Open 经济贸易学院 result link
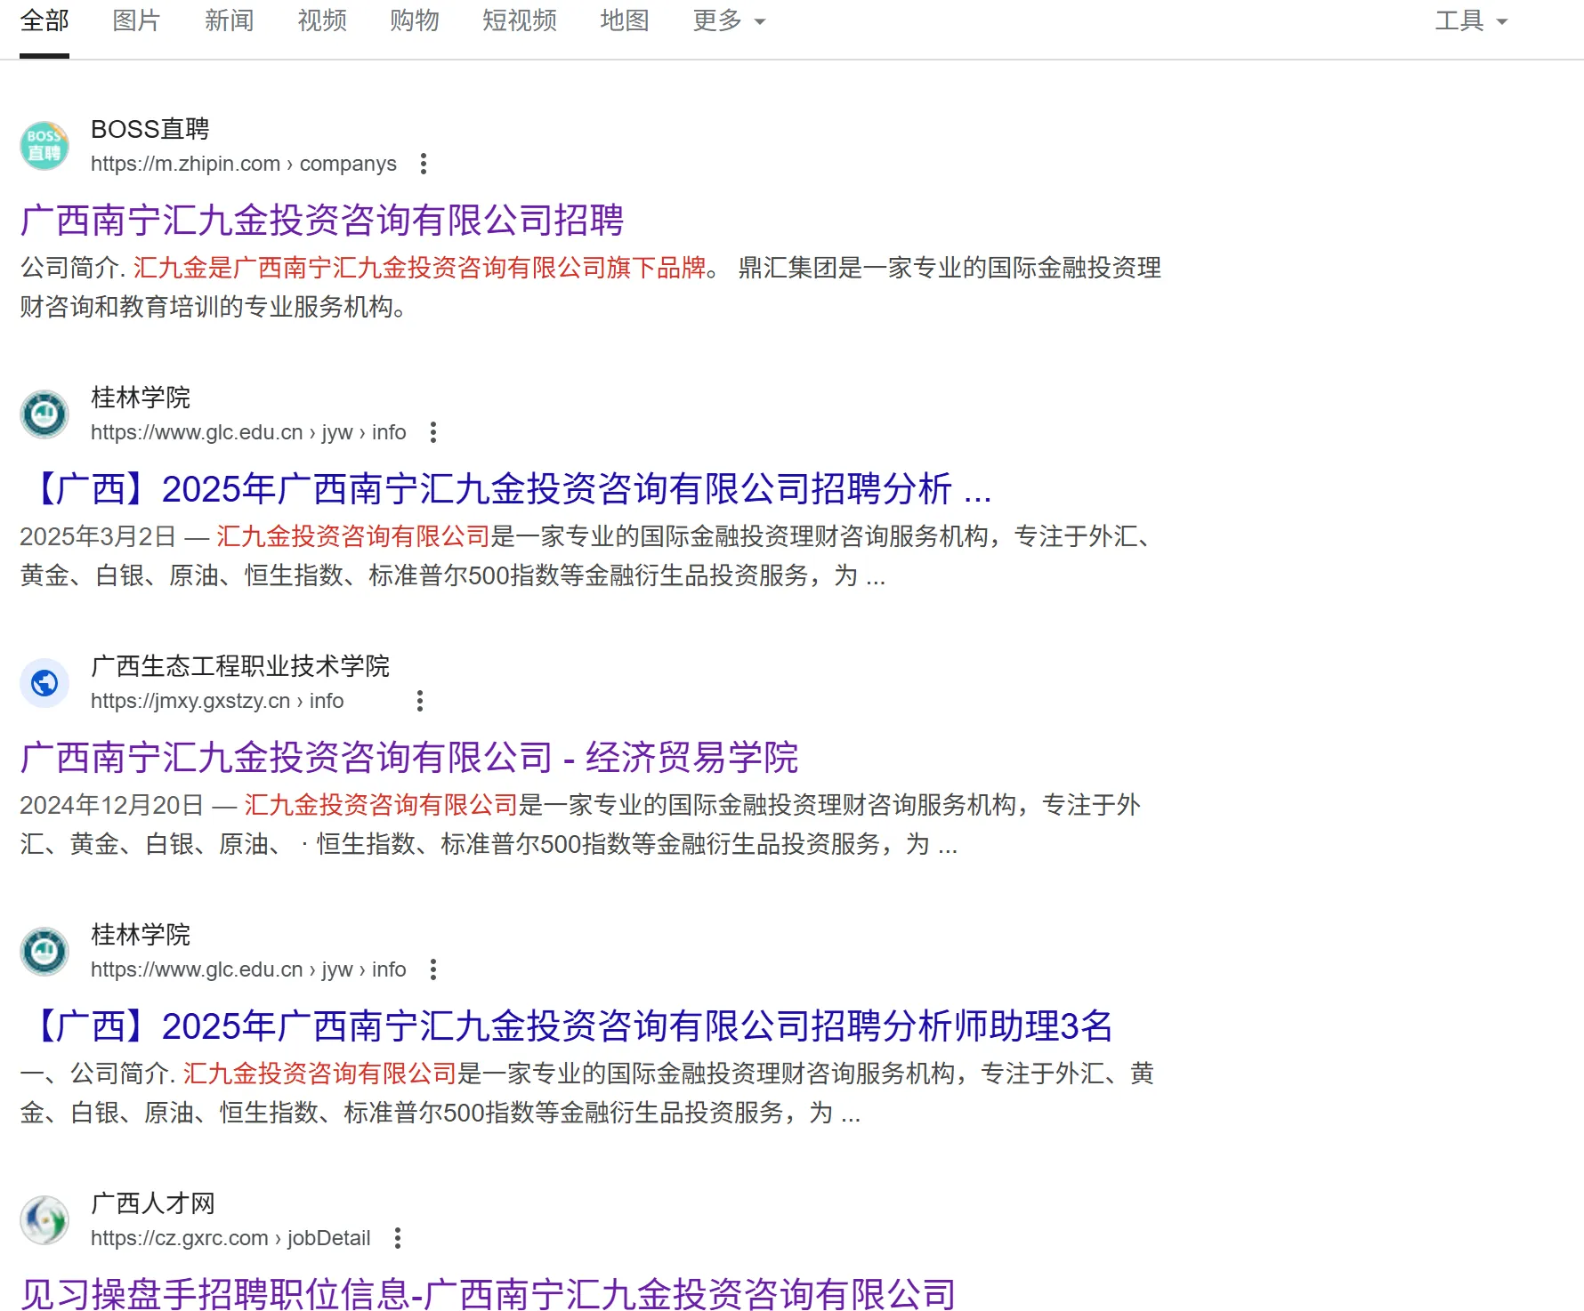 (x=409, y=758)
